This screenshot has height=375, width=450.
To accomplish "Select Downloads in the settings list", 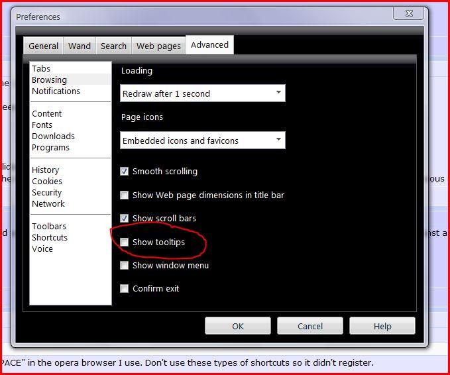I will pyautogui.click(x=53, y=136).
